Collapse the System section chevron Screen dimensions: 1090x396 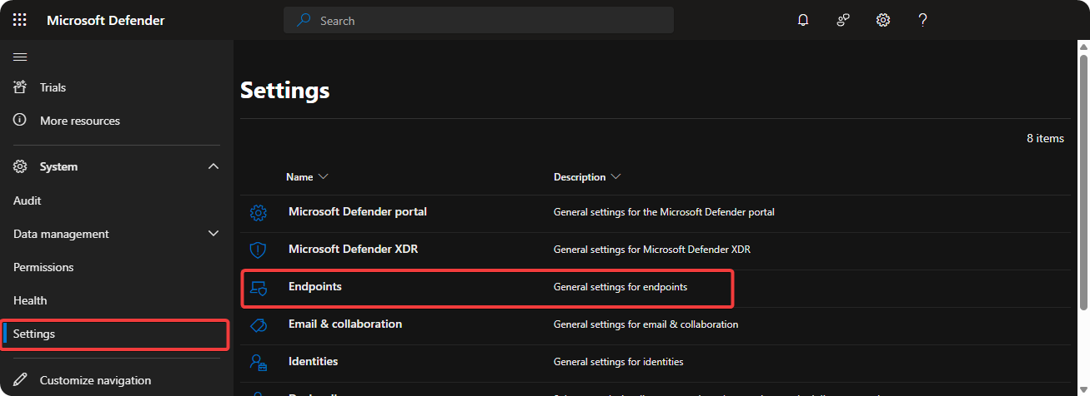pyautogui.click(x=213, y=166)
